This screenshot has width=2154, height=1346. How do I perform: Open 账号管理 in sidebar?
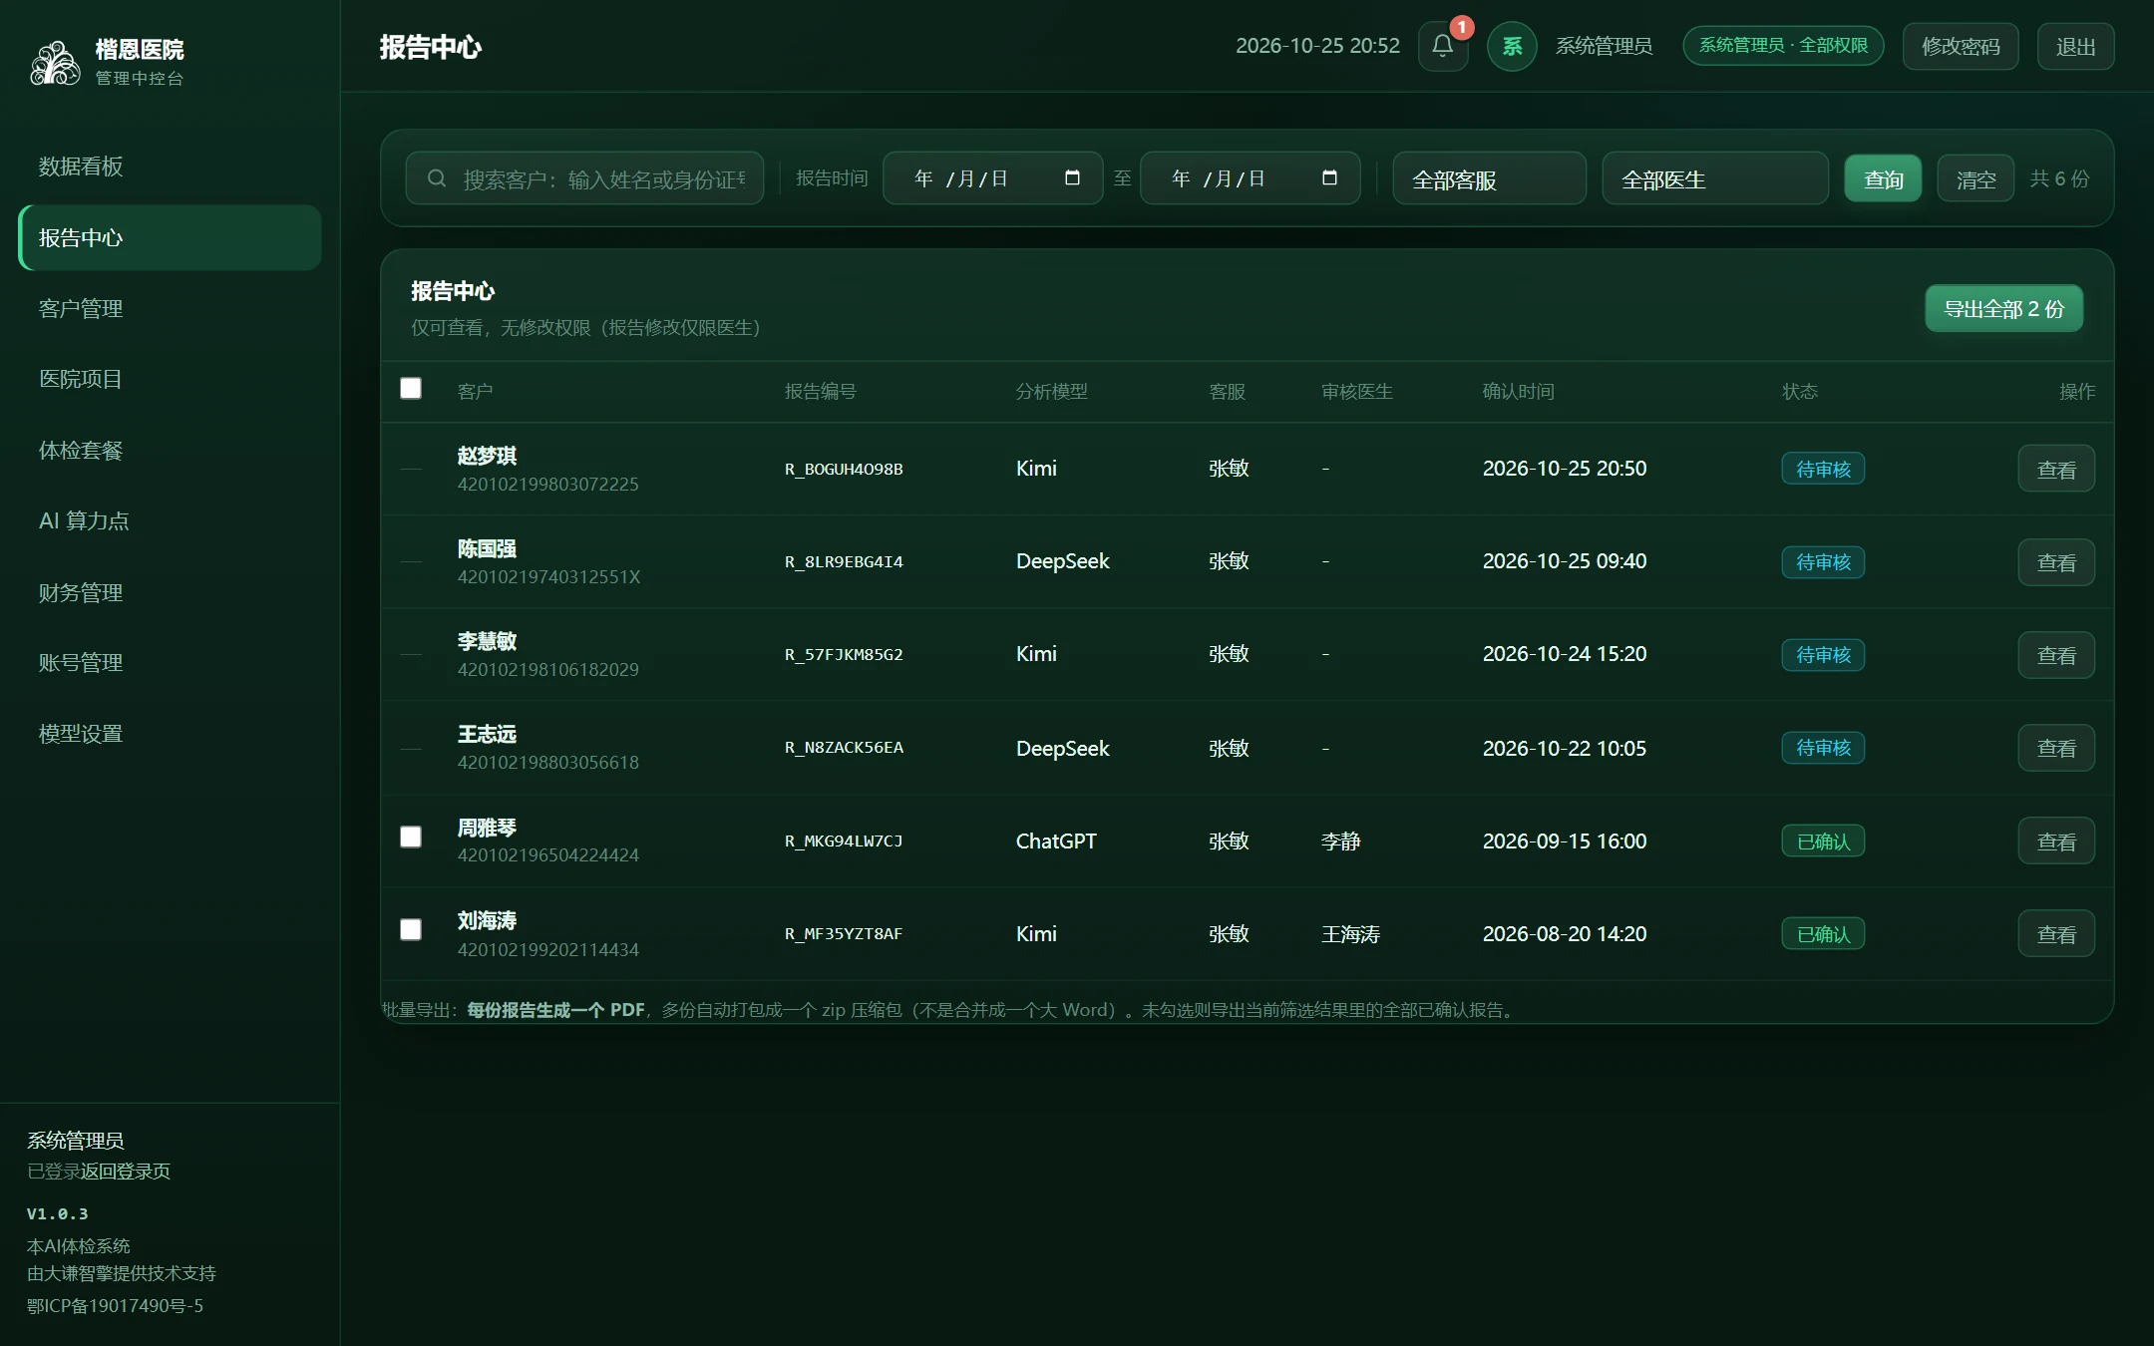click(170, 663)
